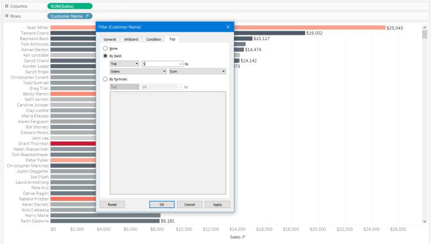Select the By formula radio button
The height and width of the screenshot is (244, 431).
tap(106, 78)
